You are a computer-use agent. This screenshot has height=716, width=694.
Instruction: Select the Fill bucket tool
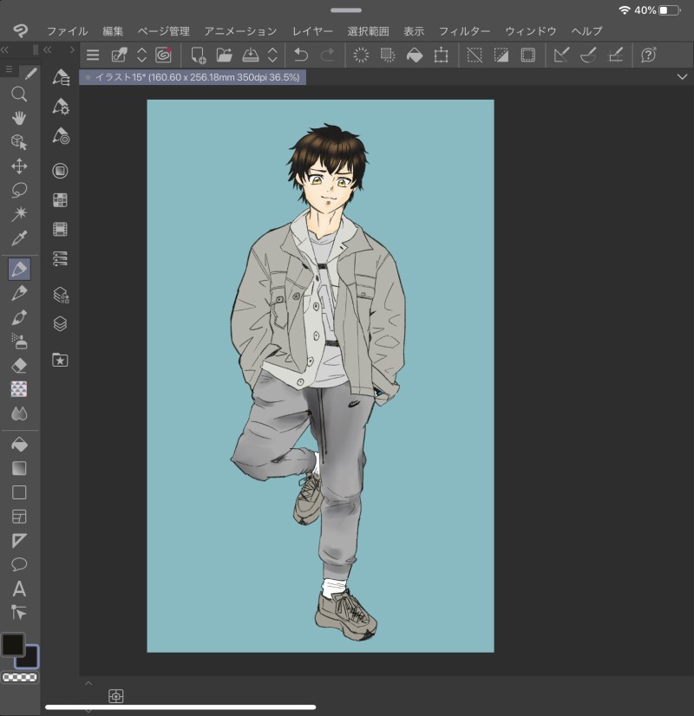click(x=19, y=444)
